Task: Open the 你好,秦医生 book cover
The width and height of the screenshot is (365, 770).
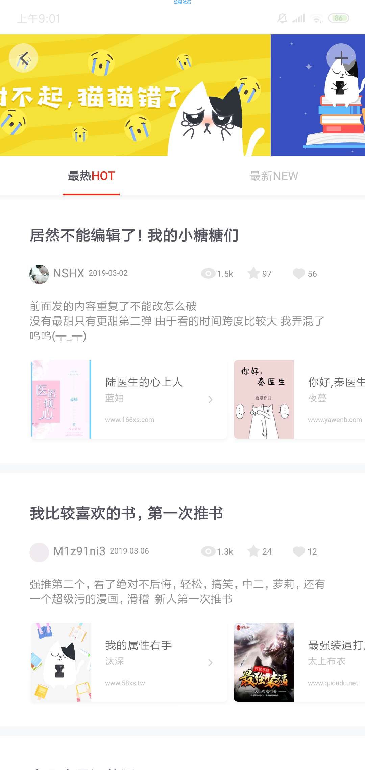Action: (264, 399)
